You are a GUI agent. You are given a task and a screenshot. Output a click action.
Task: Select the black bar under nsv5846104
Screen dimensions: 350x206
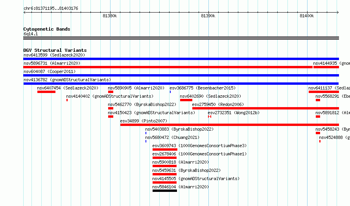(165, 191)
